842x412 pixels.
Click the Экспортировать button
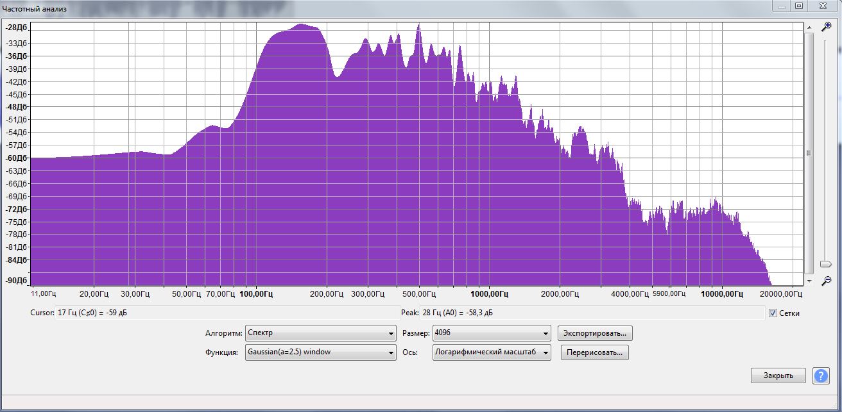[595, 333]
